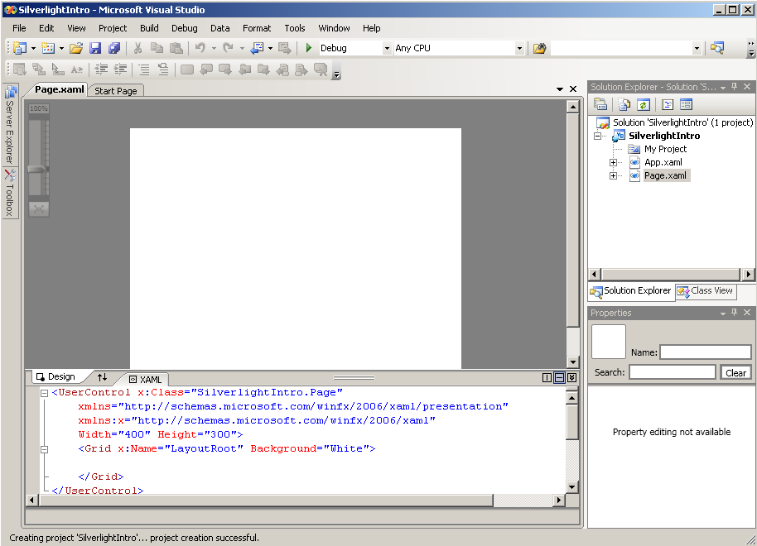Start debugging with the green play icon
The image size is (757, 546).
click(309, 48)
